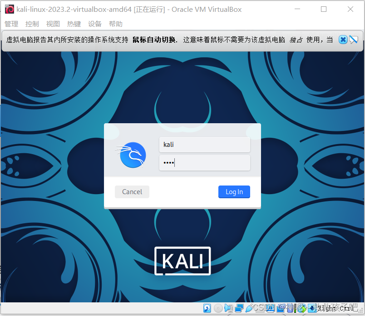The image size is (365, 316).
Task: Open the 设备 menu
Action: coord(95,24)
